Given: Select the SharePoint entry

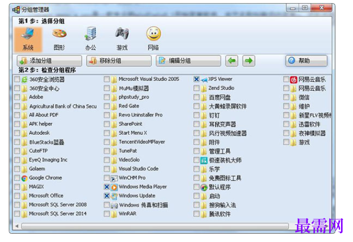Looking at the screenshot, I should pos(131,124).
